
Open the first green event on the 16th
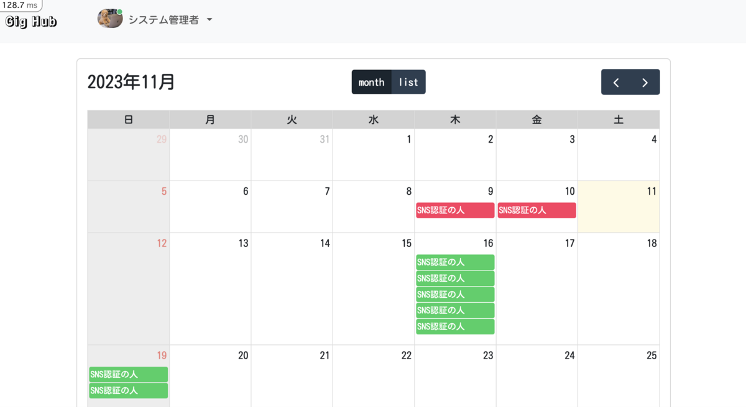[455, 262]
